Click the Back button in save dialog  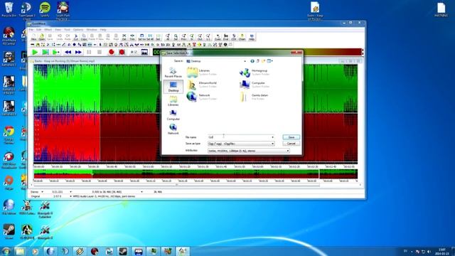pos(252,61)
